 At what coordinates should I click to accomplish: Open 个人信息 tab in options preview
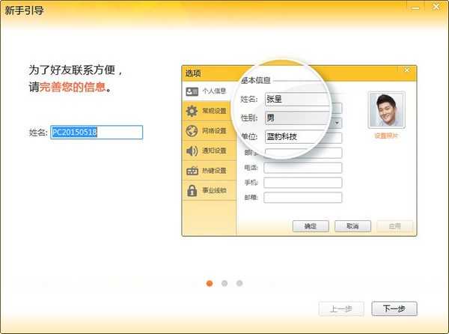(x=209, y=91)
